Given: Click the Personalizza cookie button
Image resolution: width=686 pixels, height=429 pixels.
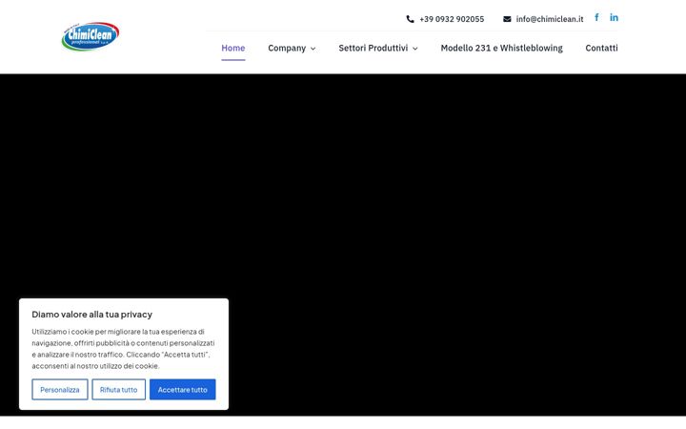Looking at the screenshot, I should pyautogui.click(x=60, y=389).
